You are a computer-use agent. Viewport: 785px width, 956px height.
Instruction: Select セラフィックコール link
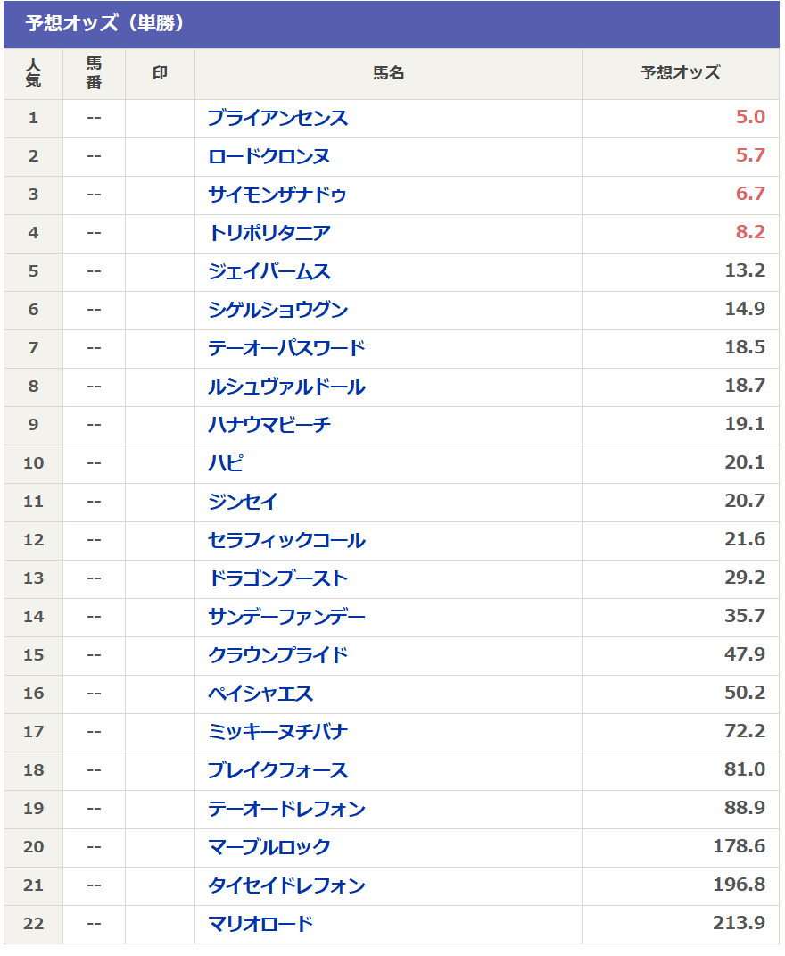286,540
